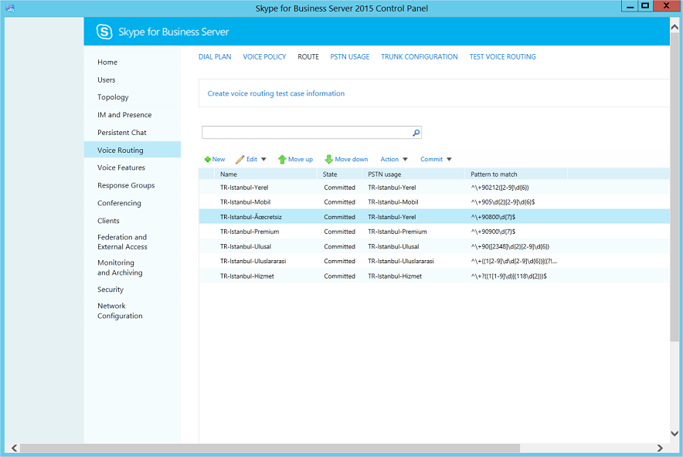Click the green Move down arrow
The image size is (683, 457).
(x=329, y=160)
